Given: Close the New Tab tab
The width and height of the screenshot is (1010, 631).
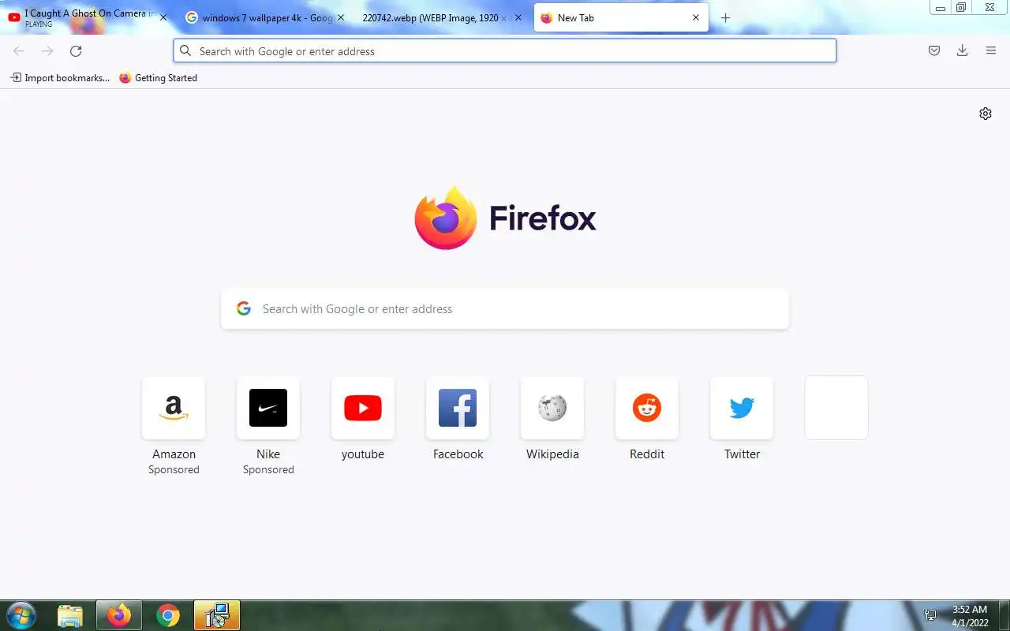Looking at the screenshot, I should point(696,17).
